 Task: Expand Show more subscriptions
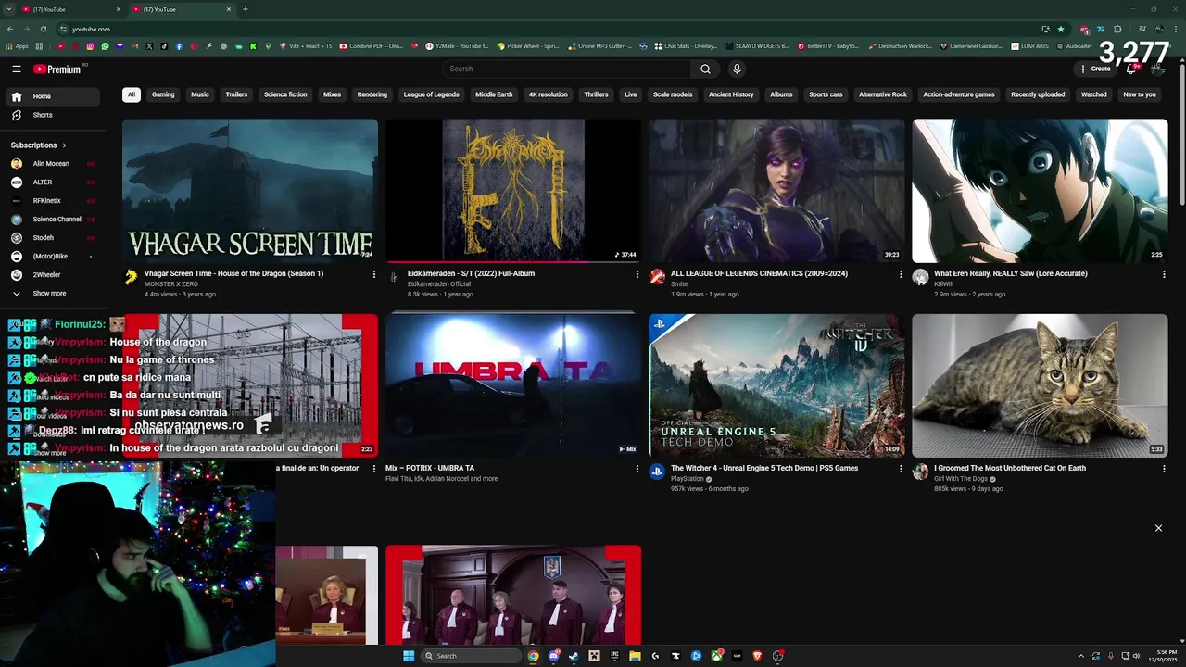point(51,294)
